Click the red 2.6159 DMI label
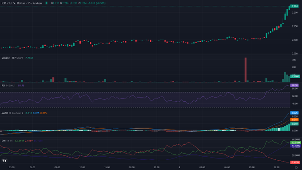302x170 pixels. click(295, 162)
